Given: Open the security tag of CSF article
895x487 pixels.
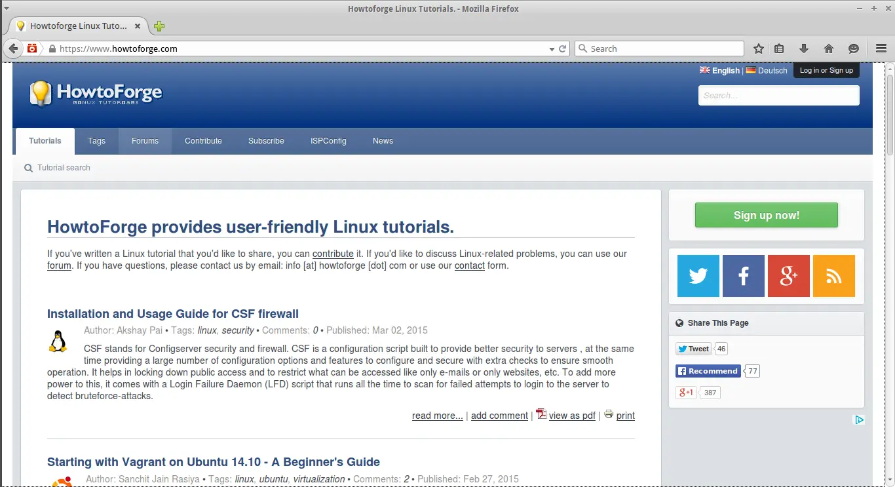Looking at the screenshot, I should [238, 330].
